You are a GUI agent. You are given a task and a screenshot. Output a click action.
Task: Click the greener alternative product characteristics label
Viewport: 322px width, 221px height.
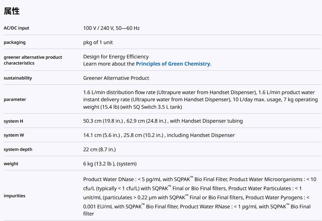coord(33,60)
